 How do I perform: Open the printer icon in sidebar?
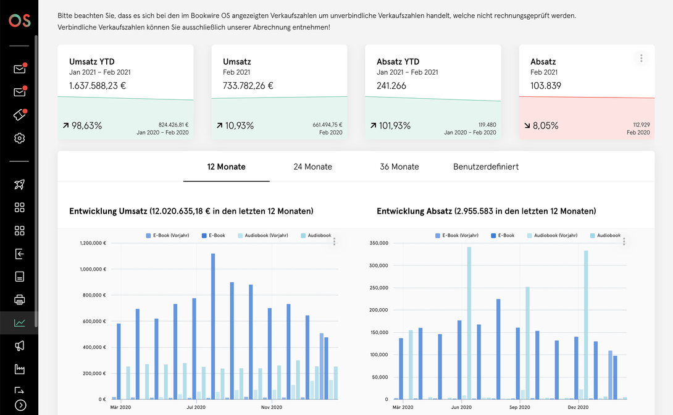[x=19, y=300]
